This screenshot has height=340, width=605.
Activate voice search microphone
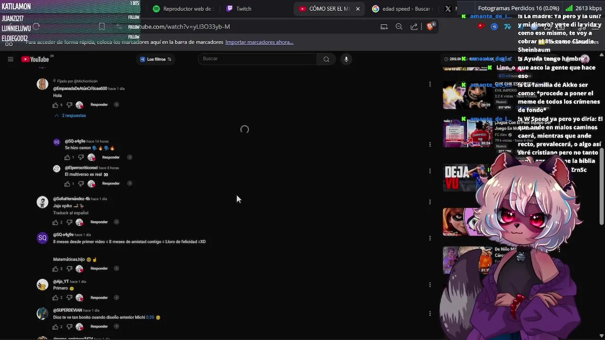click(346, 59)
